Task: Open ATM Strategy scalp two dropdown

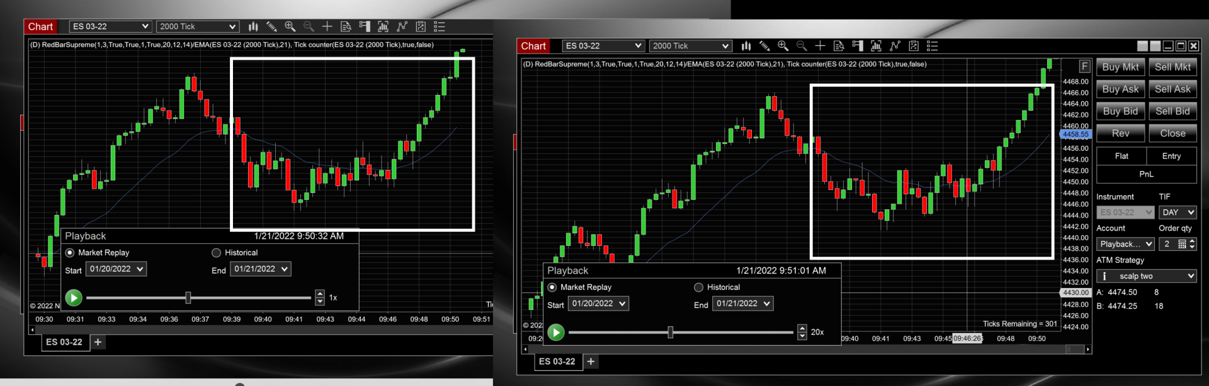Action: (1147, 276)
